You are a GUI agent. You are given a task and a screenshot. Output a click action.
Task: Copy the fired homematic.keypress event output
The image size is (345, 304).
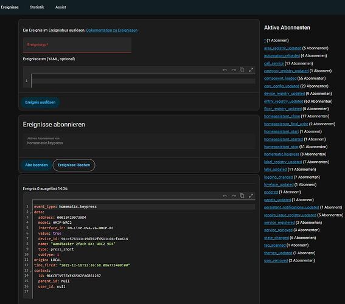click(242, 196)
